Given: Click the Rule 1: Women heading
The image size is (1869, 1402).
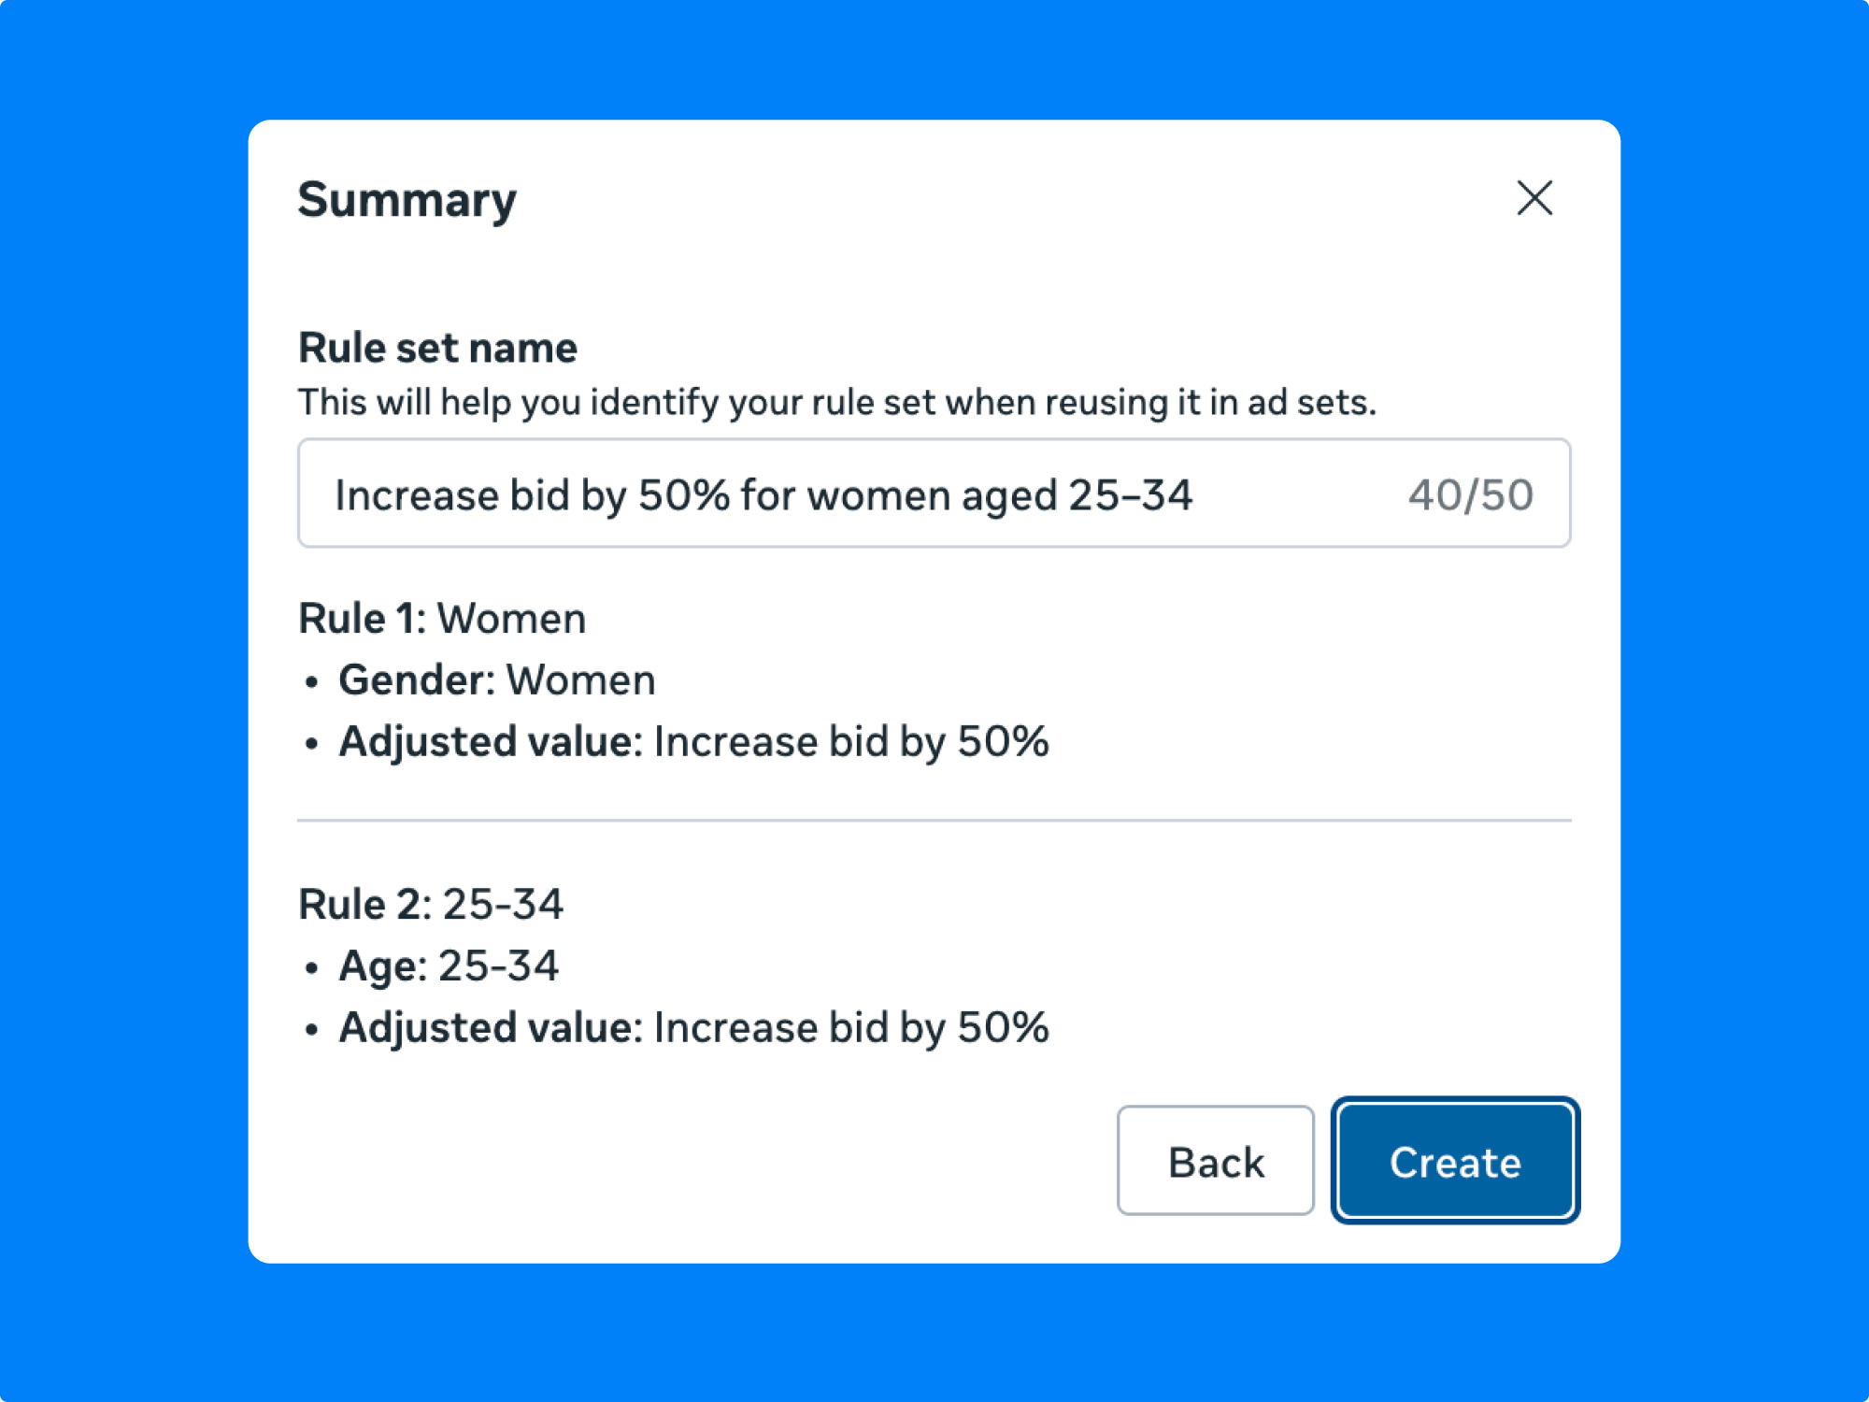Looking at the screenshot, I should pos(441,618).
